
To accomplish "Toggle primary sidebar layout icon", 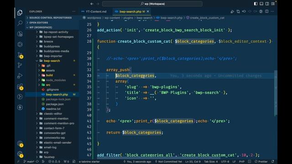I will click(x=255, y=4).
